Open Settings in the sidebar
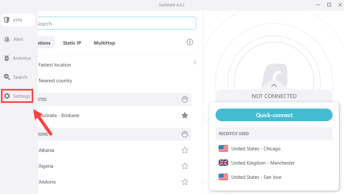The height and width of the screenshot is (194, 344). (x=17, y=96)
